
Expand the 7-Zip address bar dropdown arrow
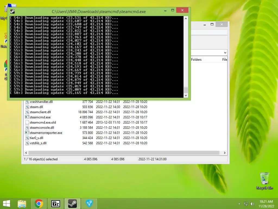[225, 53]
